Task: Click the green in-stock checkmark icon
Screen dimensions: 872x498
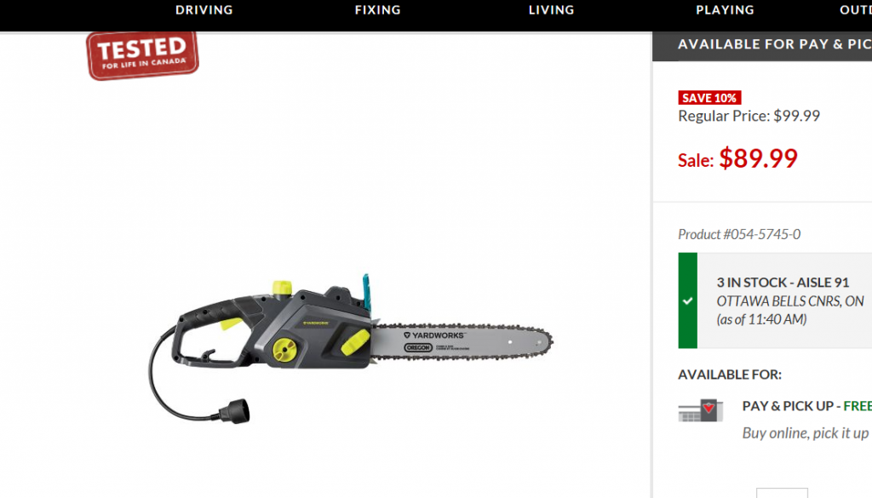Action: [x=688, y=301]
